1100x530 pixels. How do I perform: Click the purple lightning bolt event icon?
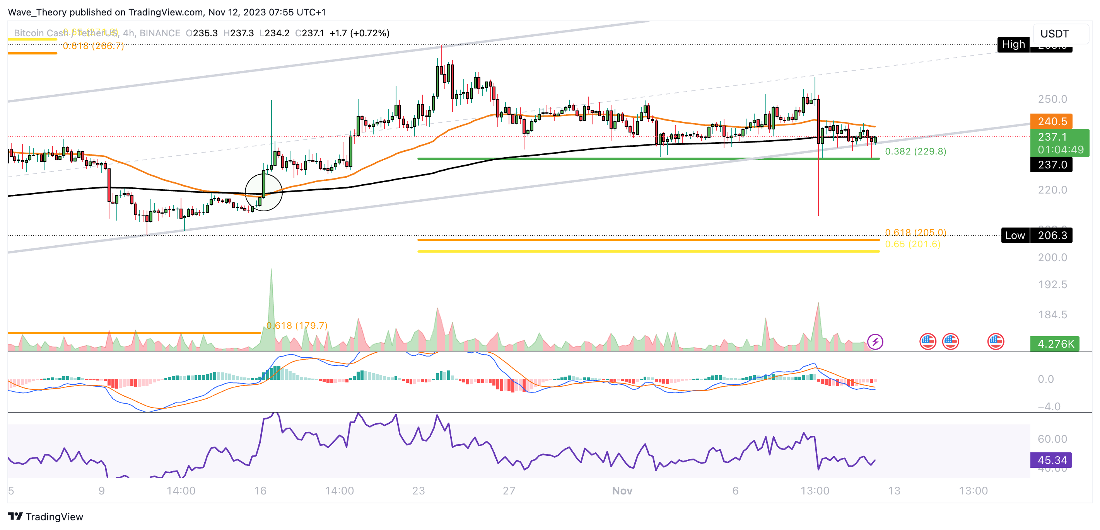tap(875, 341)
